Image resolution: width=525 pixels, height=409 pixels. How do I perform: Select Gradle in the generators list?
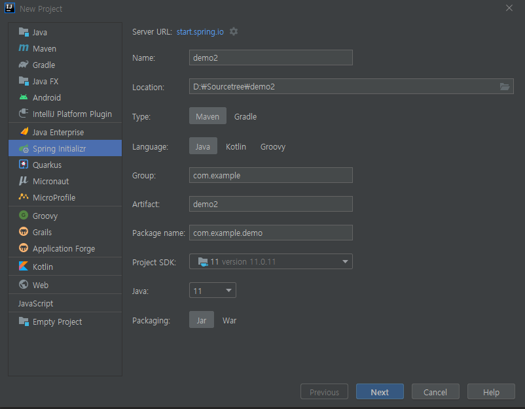coord(44,65)
